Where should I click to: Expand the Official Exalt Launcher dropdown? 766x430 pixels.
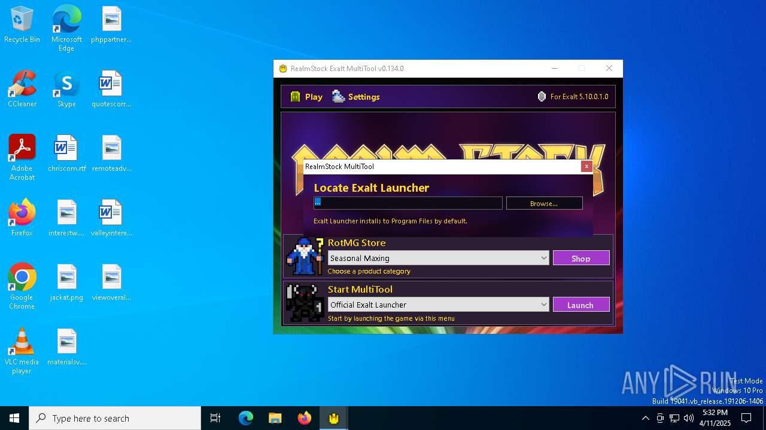pyautogui.click(x=438, y=305)
